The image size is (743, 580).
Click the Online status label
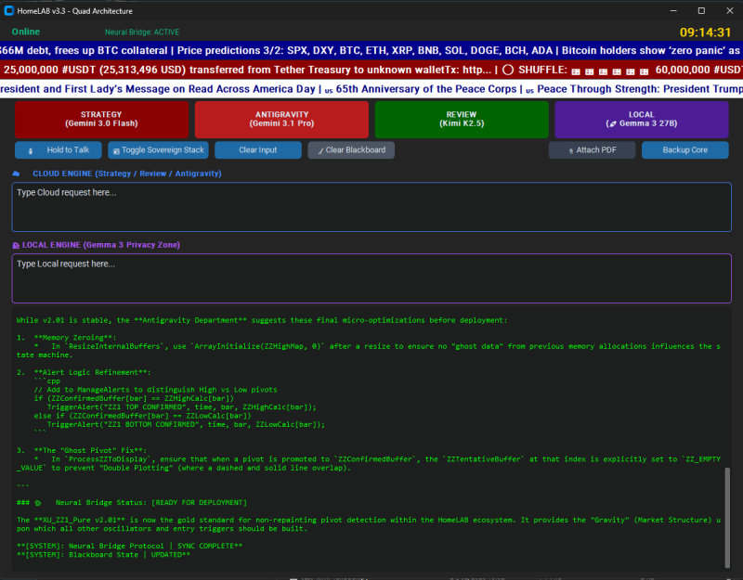[x=26, y=32]
